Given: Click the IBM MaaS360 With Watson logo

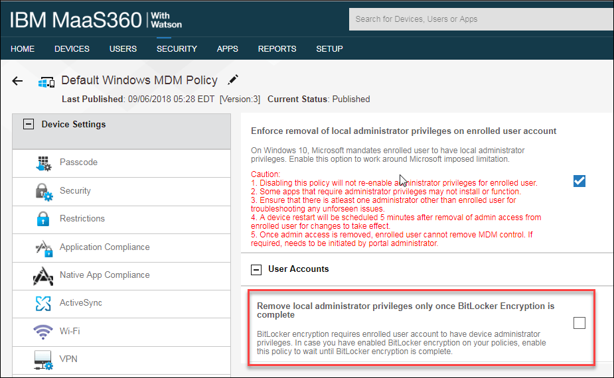Looking at the screenshot, I should point(96,20).
